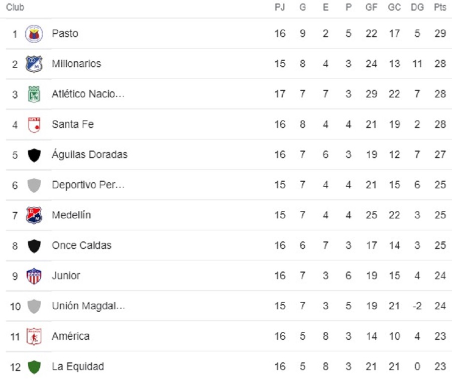Viewport: 452px width, 384px height.
Task: Click the DG column header
Action: [x=417, y=8]
